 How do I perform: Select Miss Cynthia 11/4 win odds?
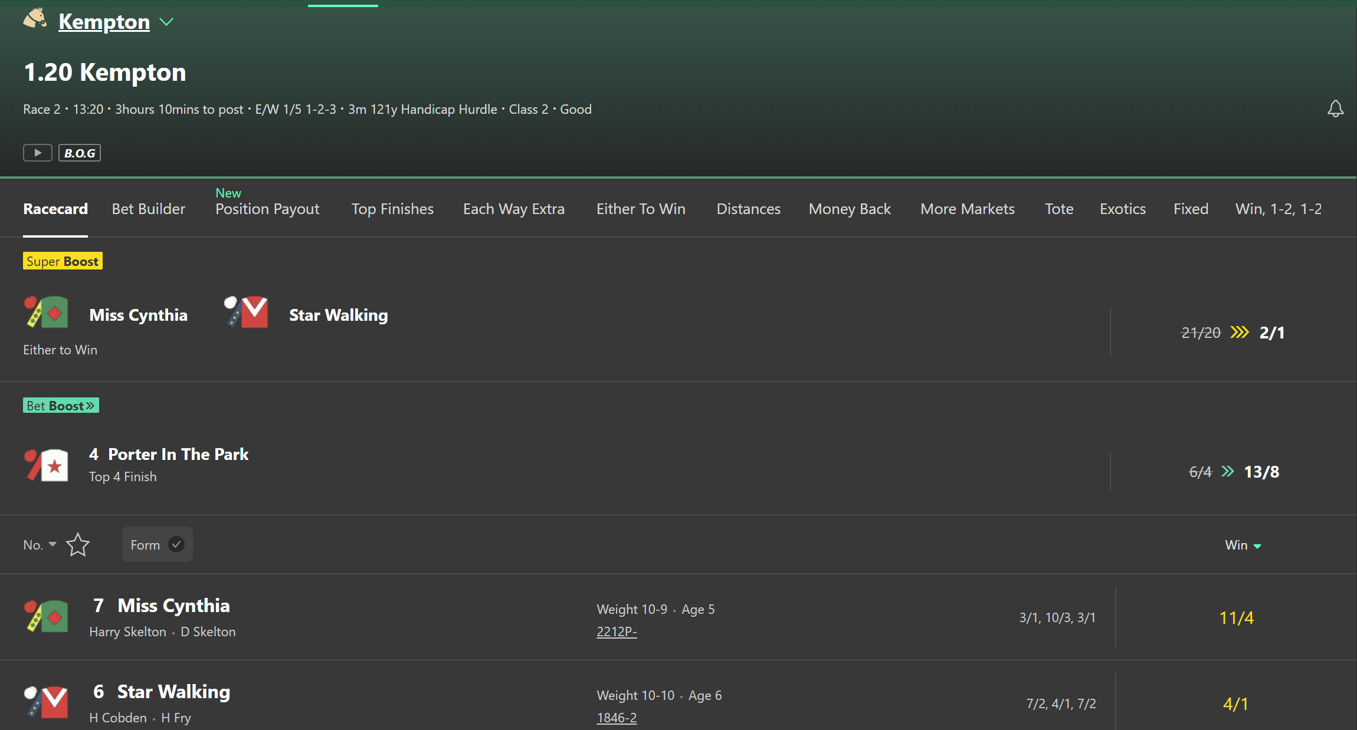pyautogui.click(x=1237, y=617)
